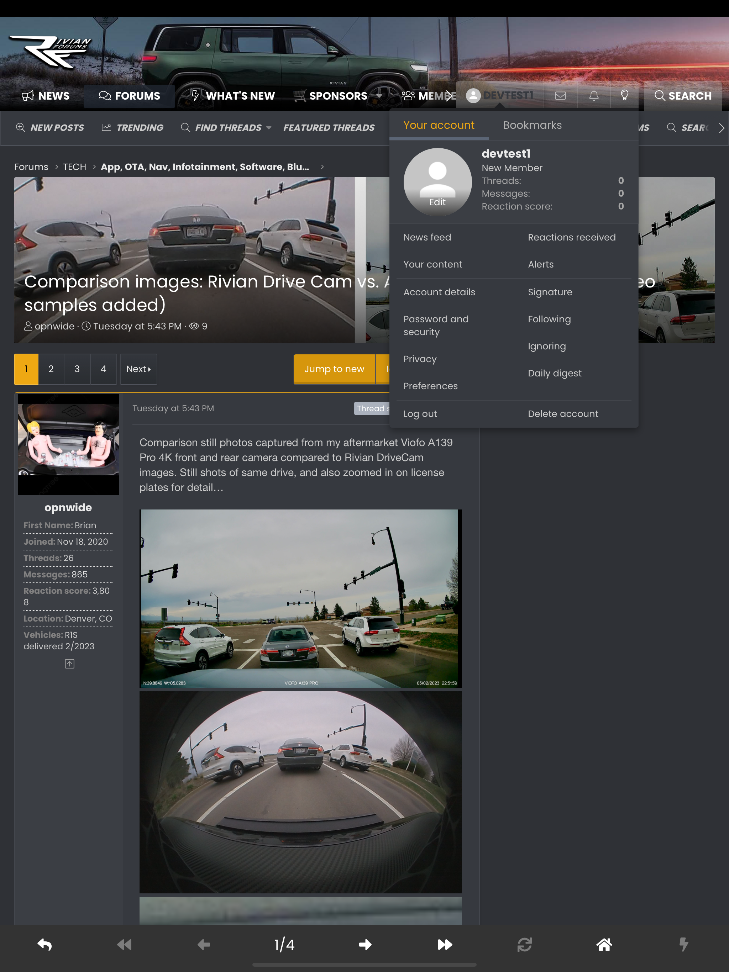Open Alerts in account menu

[x=540, y=265]
